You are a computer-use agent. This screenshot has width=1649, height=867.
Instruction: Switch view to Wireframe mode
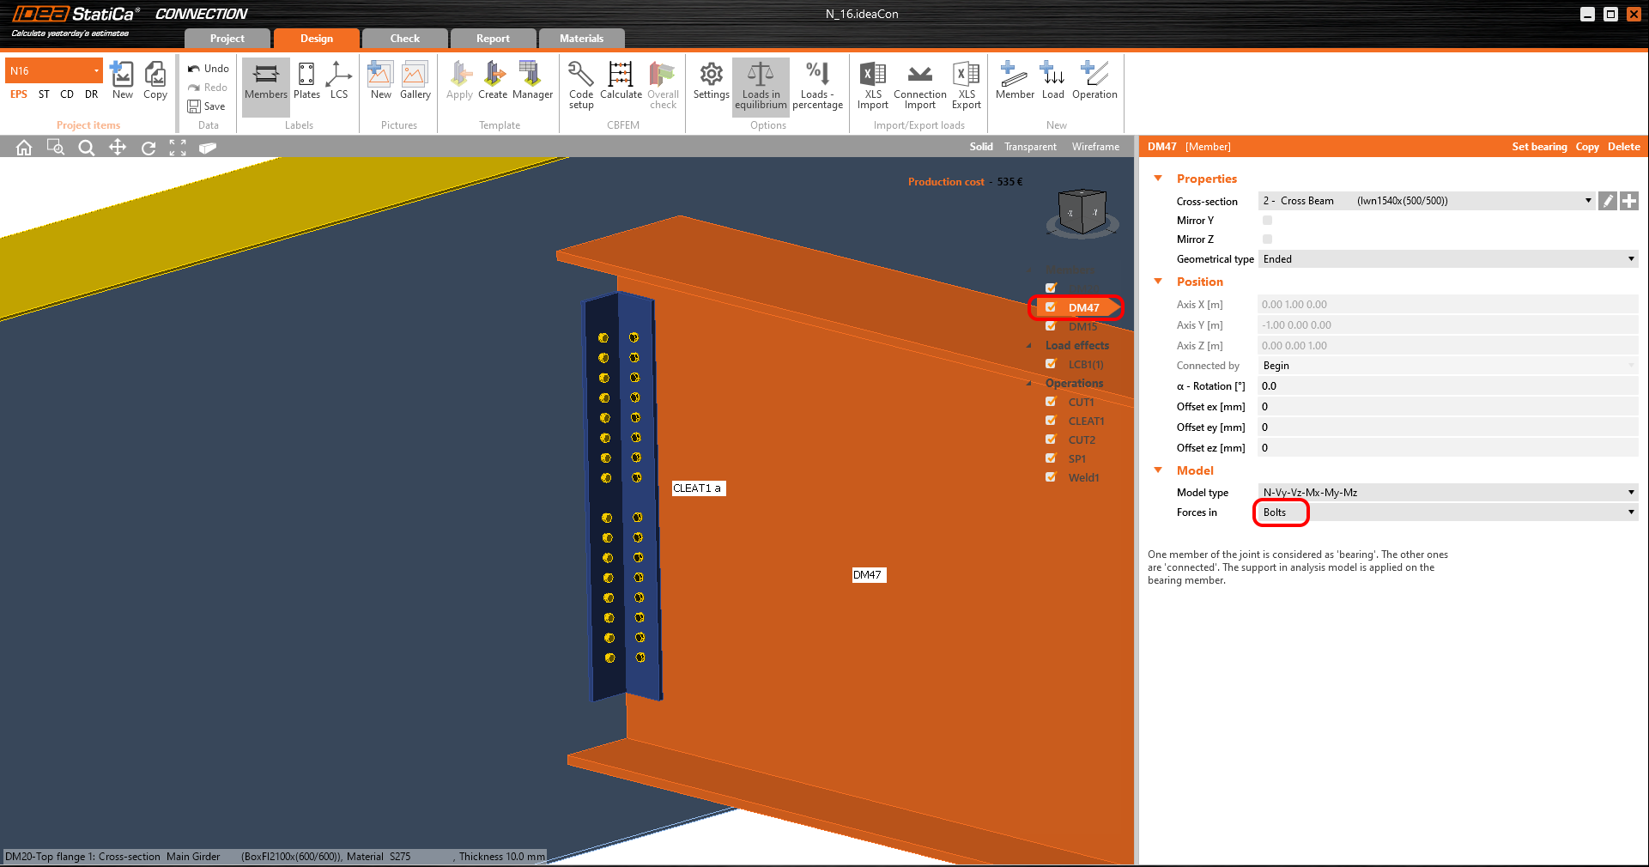pyautogui.click(x=1094, y=147)
